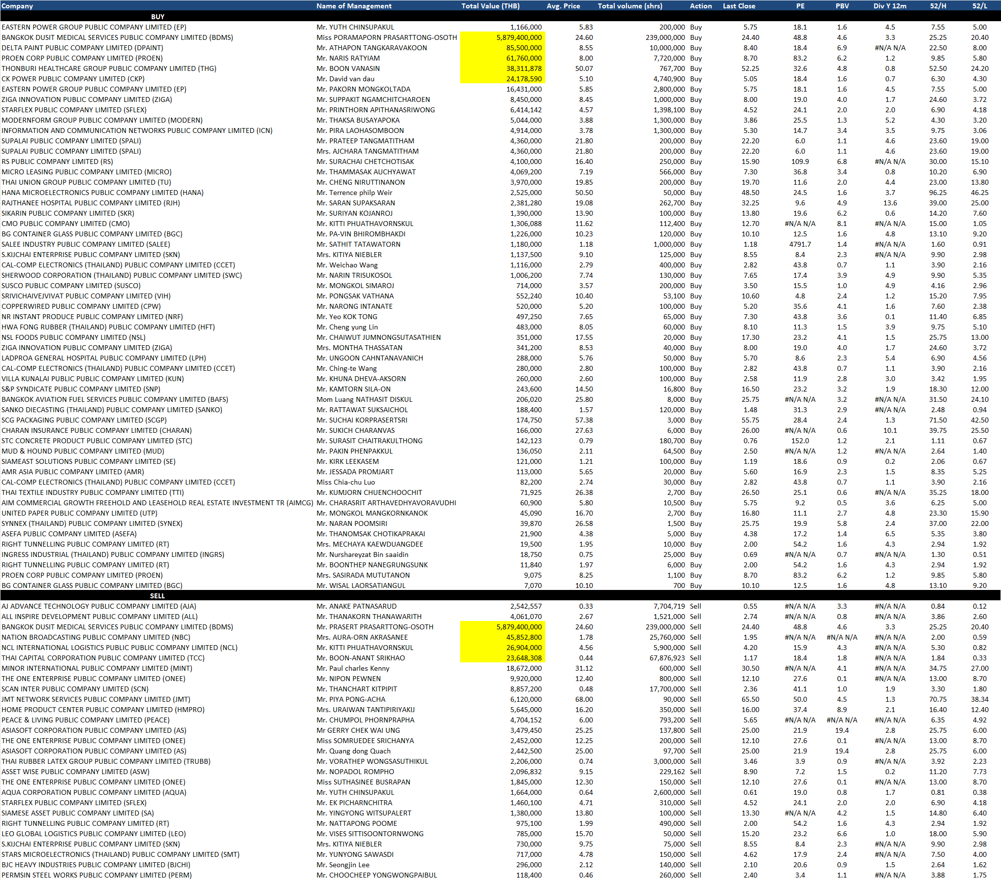Select DELTA PAINT PUBLIC COMPANY LIMITED (DPAINT) cell
1001x880 pixels.
coord(82,48)
